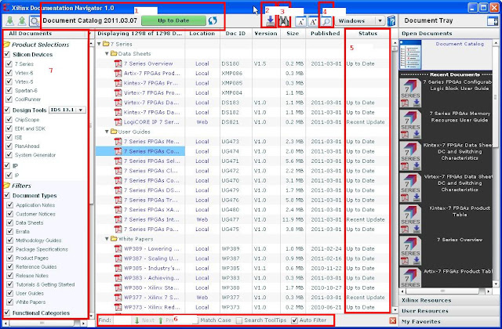This screenshot has height=329, width=502.
Task: Click the Find Next green arrow
Action: (137, 320)
